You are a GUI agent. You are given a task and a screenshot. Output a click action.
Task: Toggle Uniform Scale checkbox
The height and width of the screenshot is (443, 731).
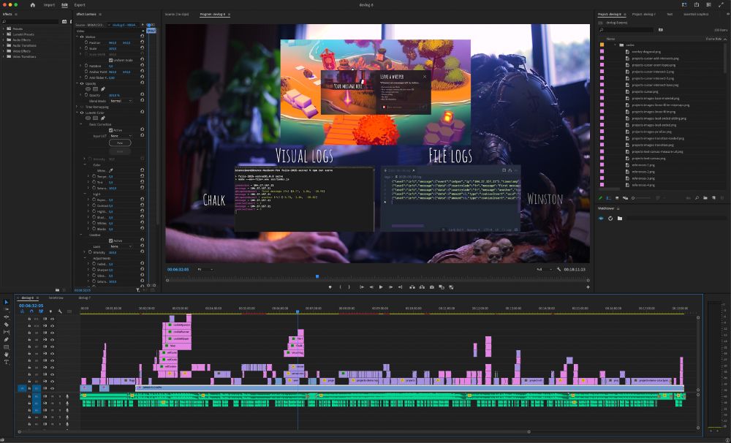(110, 60)
